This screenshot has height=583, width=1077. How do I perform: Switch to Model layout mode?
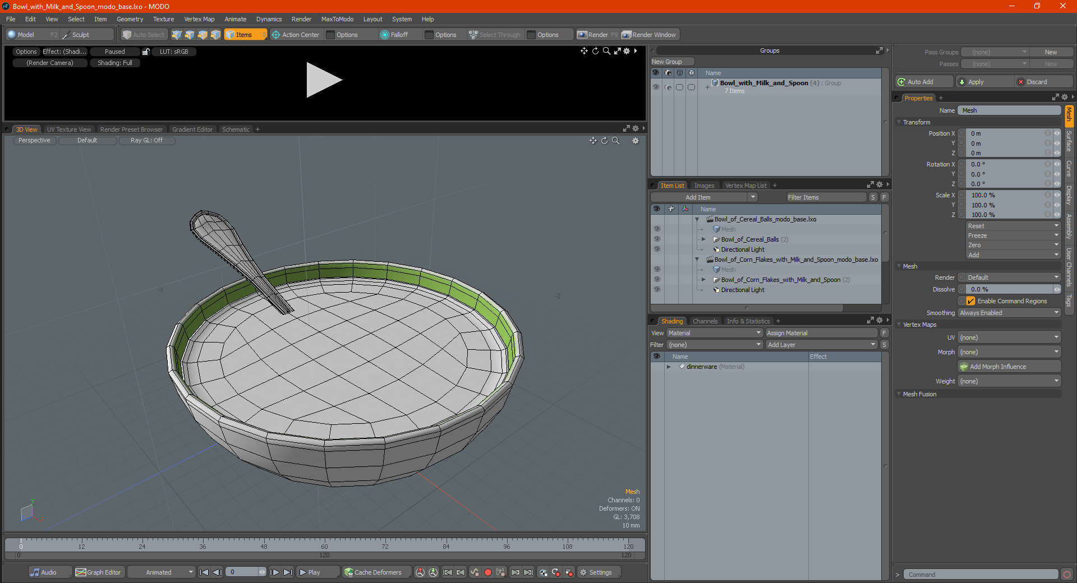pyautogui.click(x=32, y=35)
